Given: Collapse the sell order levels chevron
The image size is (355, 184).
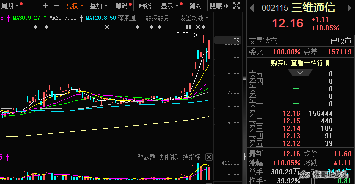Looking at the screenshot, I should pos(300,73).
